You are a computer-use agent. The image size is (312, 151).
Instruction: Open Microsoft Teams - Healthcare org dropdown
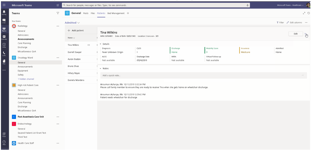tap(290, 5)
